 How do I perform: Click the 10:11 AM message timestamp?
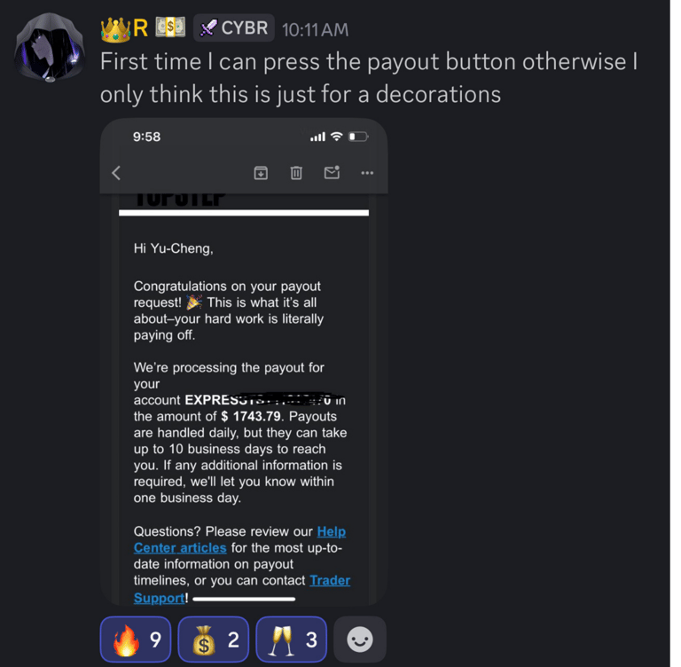click(x=316, y=30)
